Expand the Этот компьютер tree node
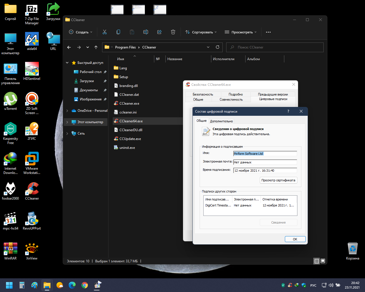 pos(67,122)
